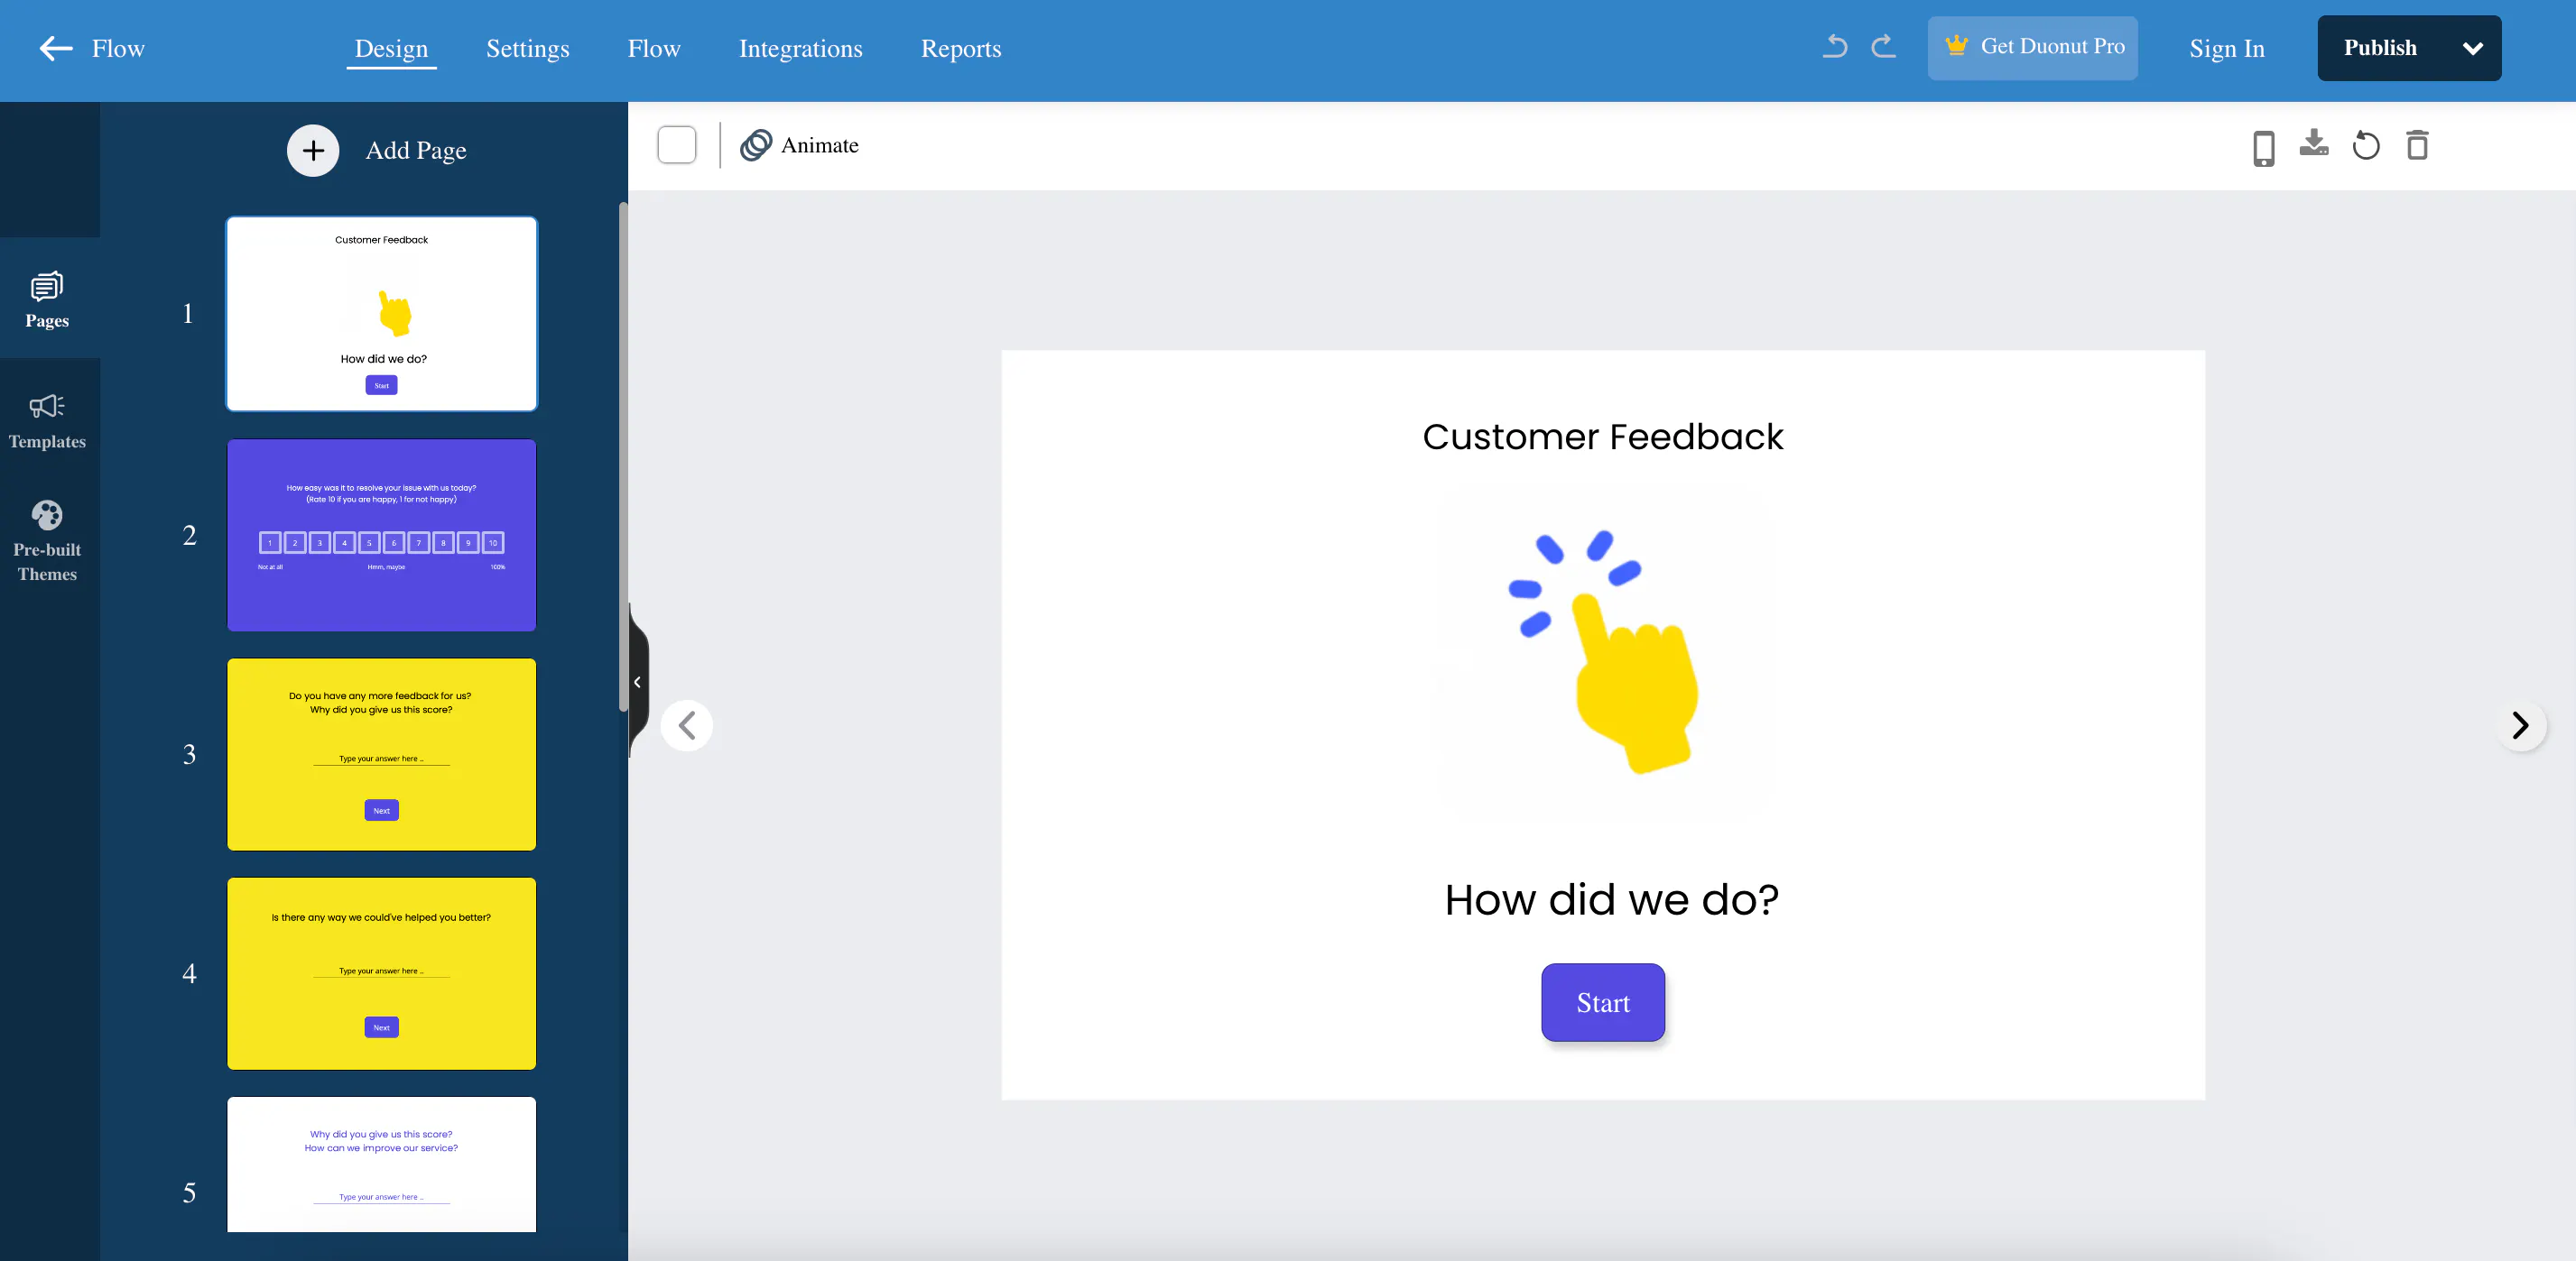This screenshot has height=1261, width=2576.
Task: Click the Start button on canvas
Action: (x=1603, y=1002)
